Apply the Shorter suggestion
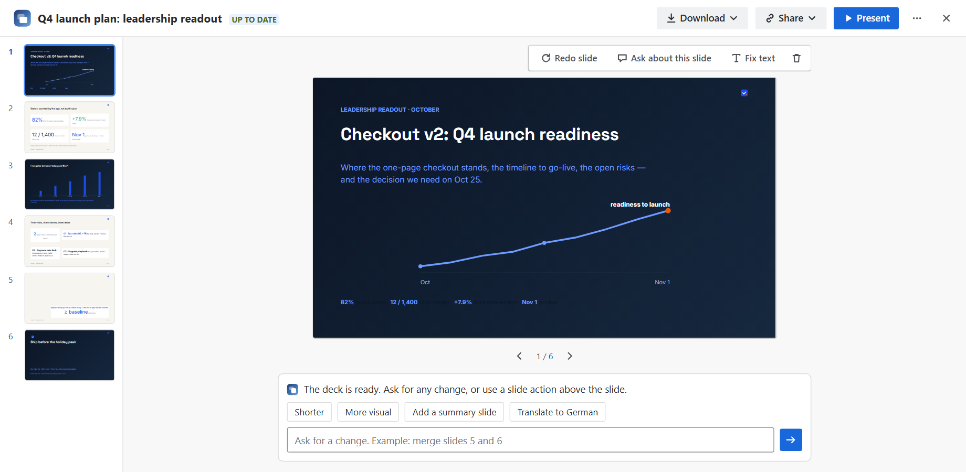 click(309, 412)
